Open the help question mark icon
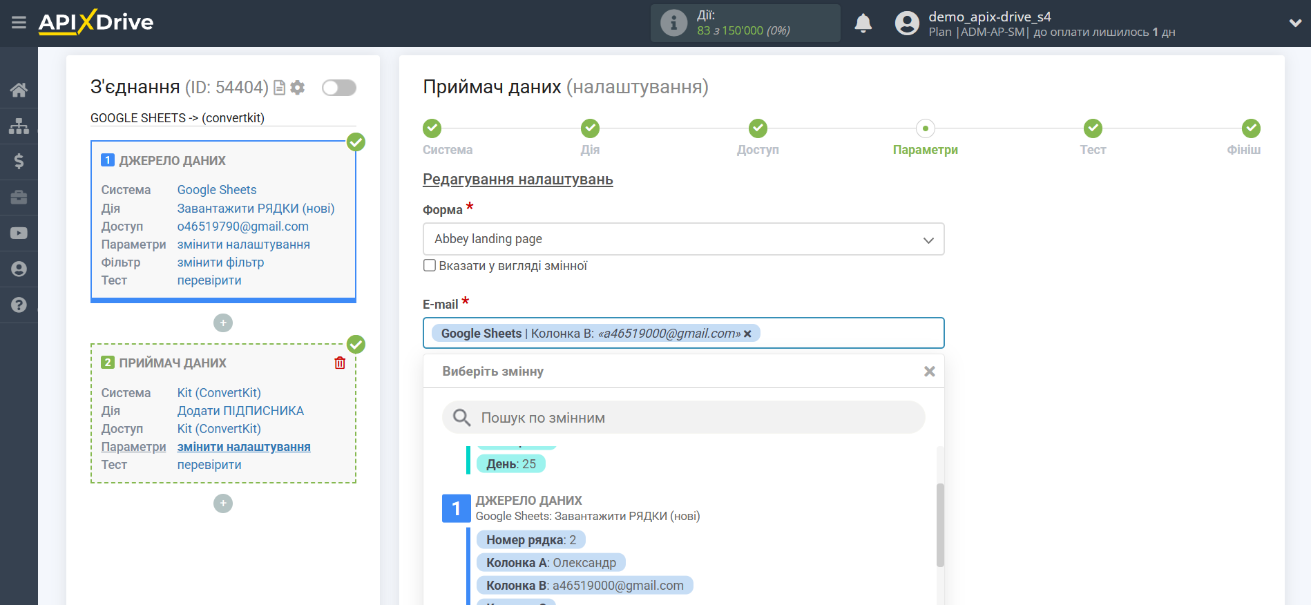The image size is (1311, 605). coord(19,305)
